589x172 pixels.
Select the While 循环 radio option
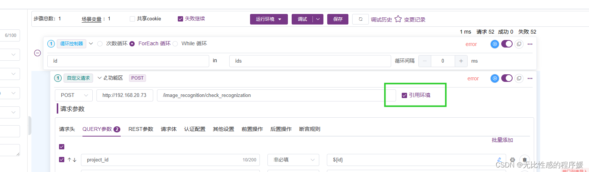(175, 44)
